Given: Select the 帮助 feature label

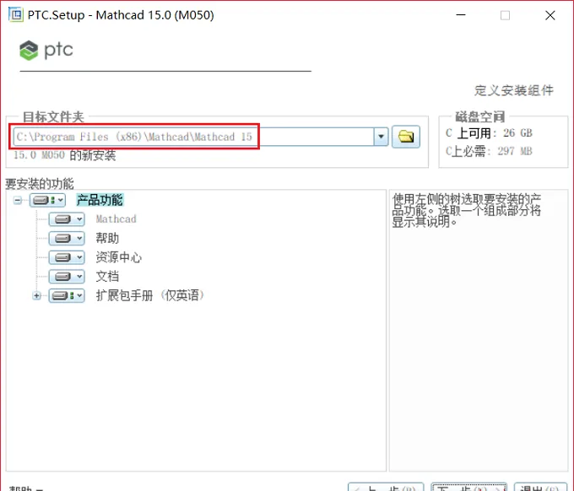Looking at the screenshot, I should 107,238.
